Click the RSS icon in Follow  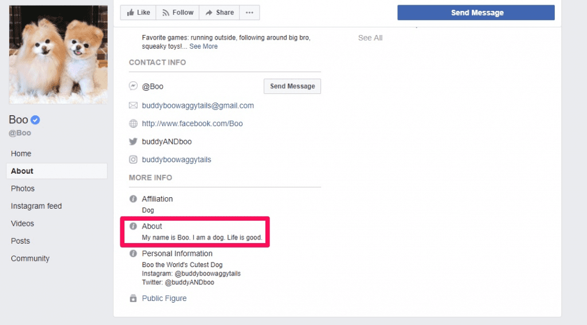[x=166, y=13]
